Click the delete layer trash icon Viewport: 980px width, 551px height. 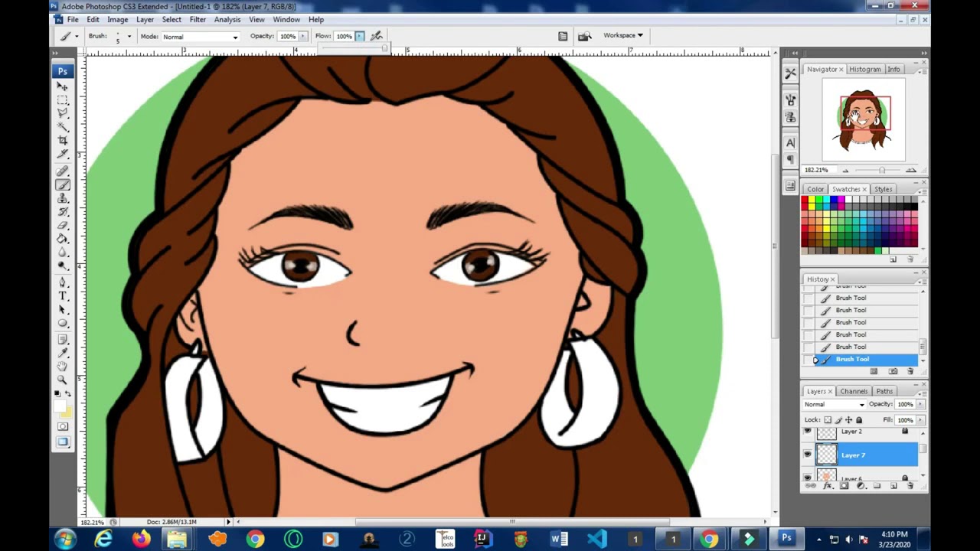[x=910, y=486]
